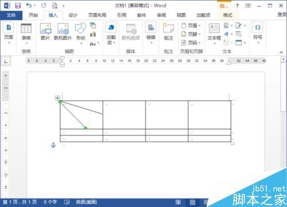
Task: Switch to read mode view
Action: pos(178,202)
